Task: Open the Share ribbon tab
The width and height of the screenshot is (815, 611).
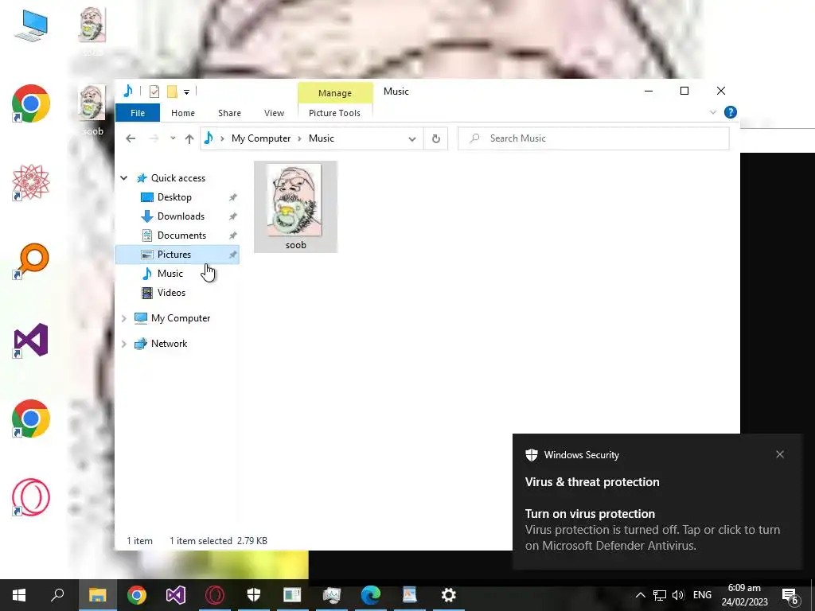Action: tap(229, 113)
